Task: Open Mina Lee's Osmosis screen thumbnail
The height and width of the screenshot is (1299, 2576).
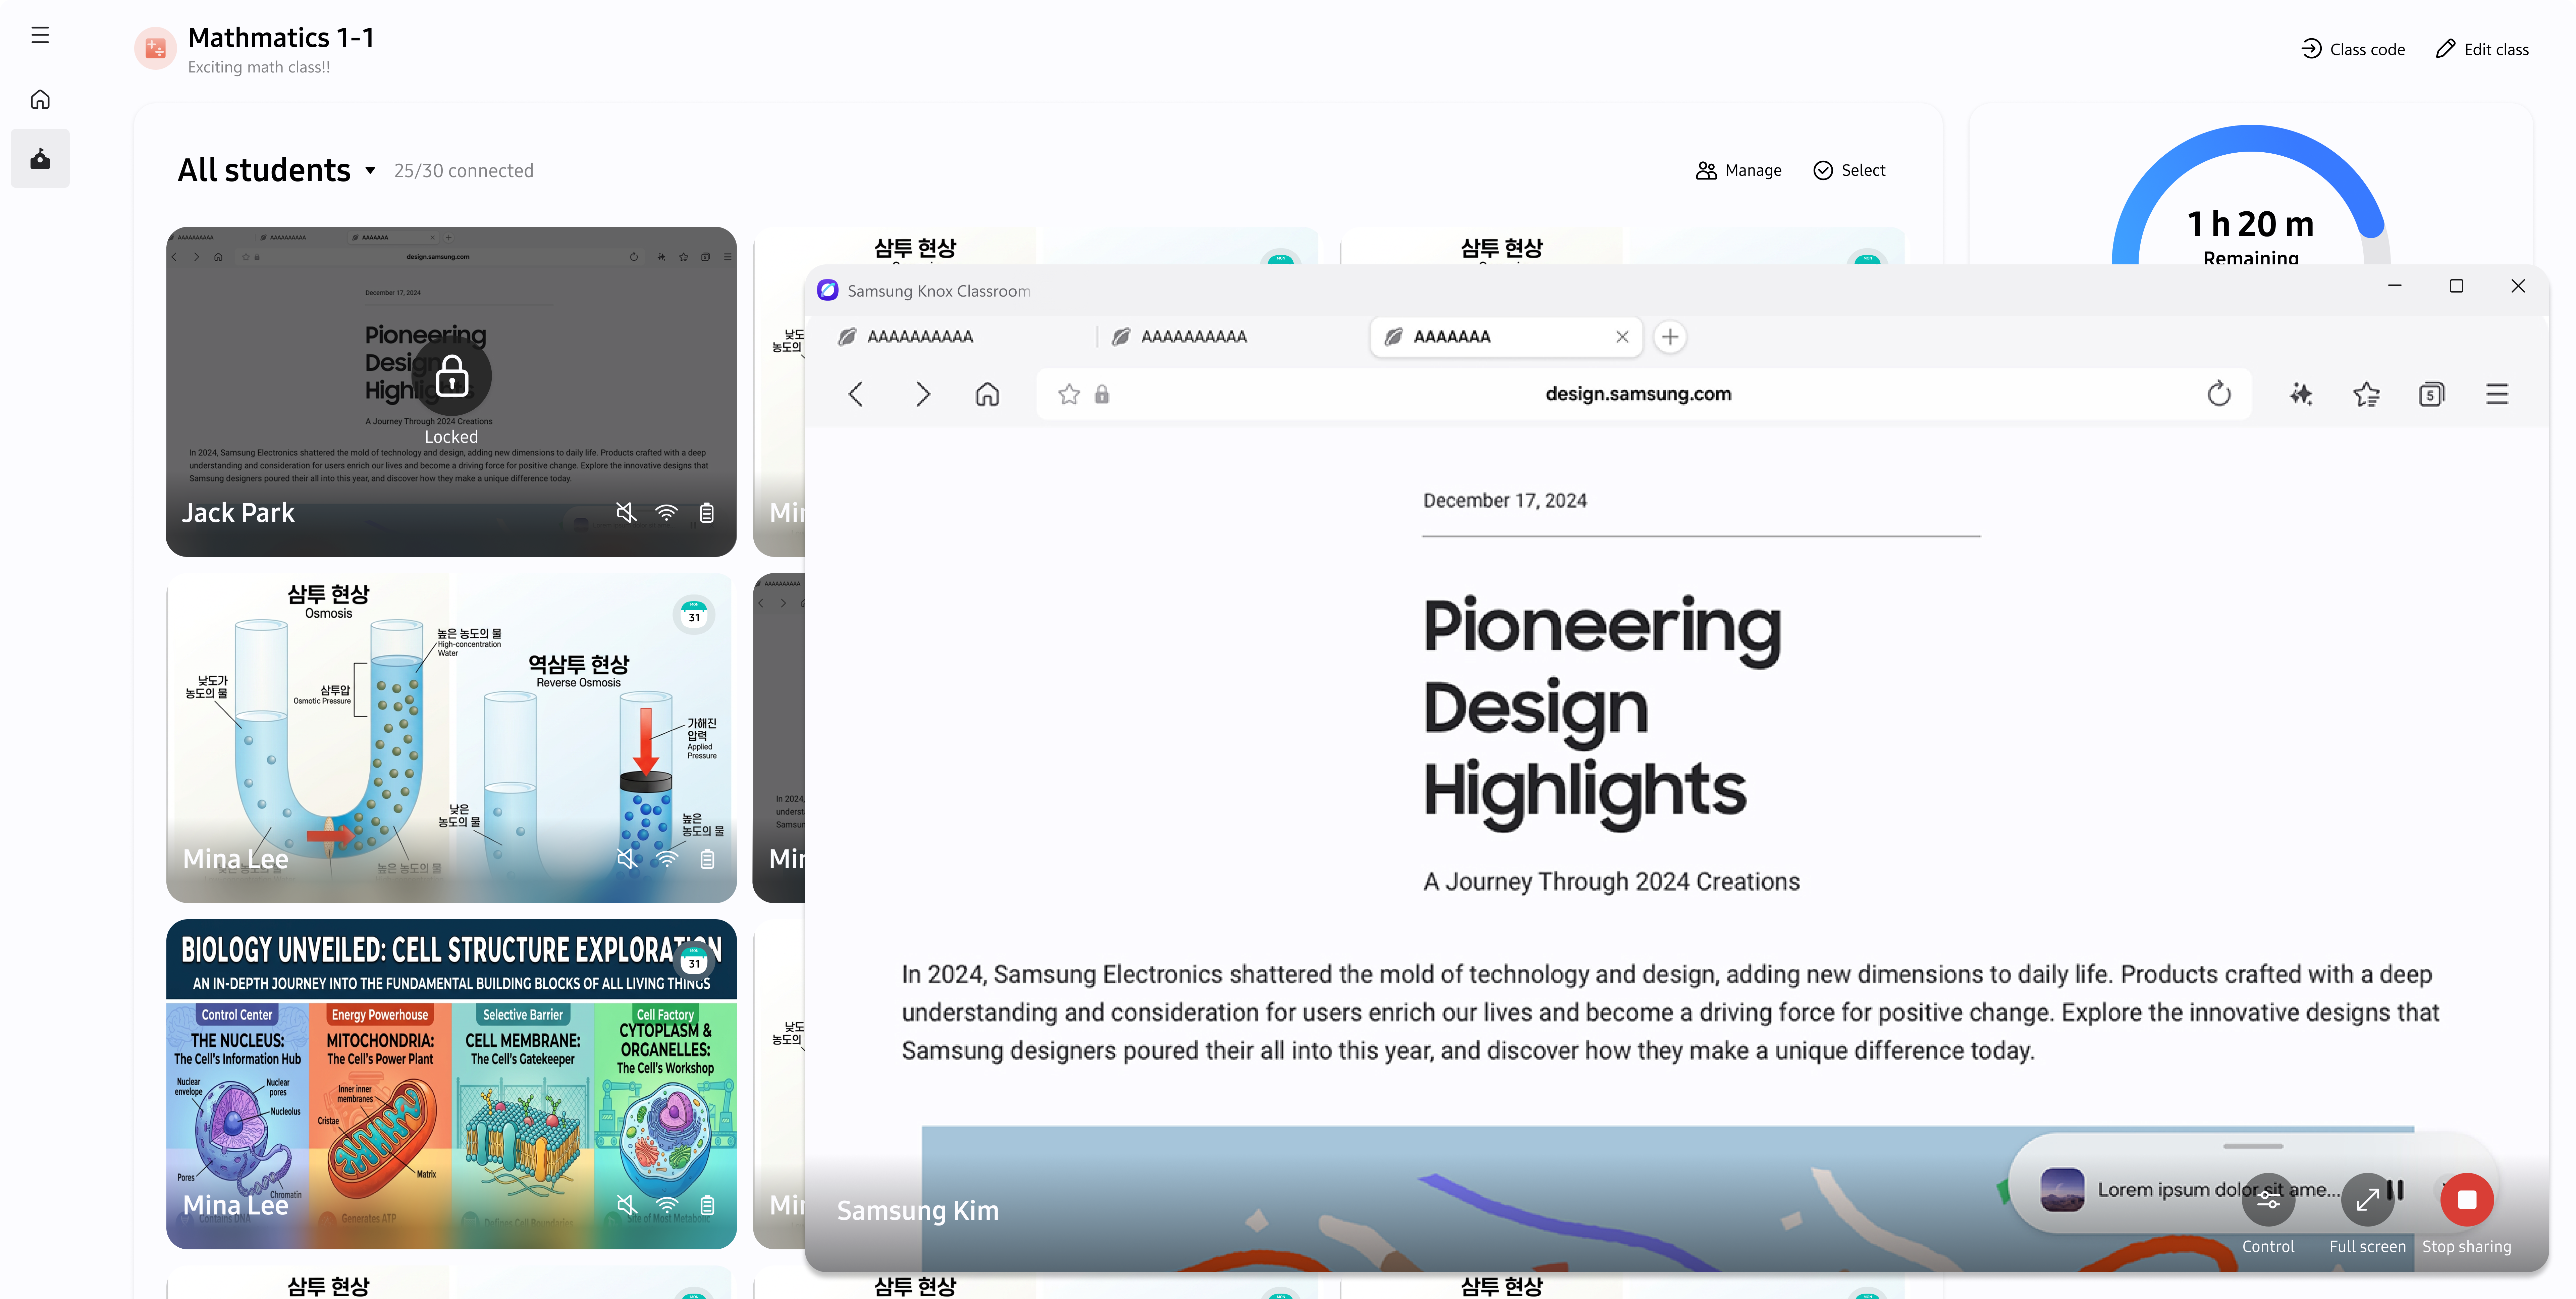Action: coord(451,738)
